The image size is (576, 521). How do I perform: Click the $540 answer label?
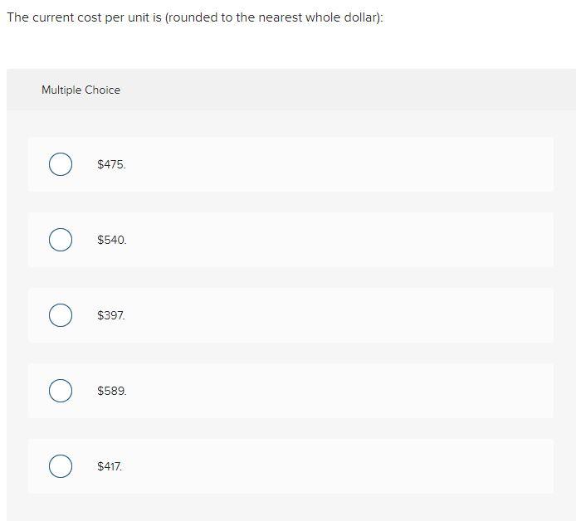pos(112,240)
